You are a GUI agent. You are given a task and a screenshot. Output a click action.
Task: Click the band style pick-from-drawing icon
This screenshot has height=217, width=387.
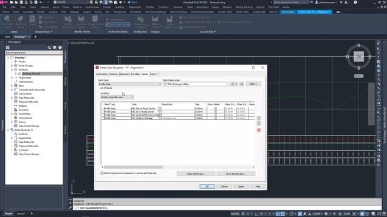(x=241, y=84)
